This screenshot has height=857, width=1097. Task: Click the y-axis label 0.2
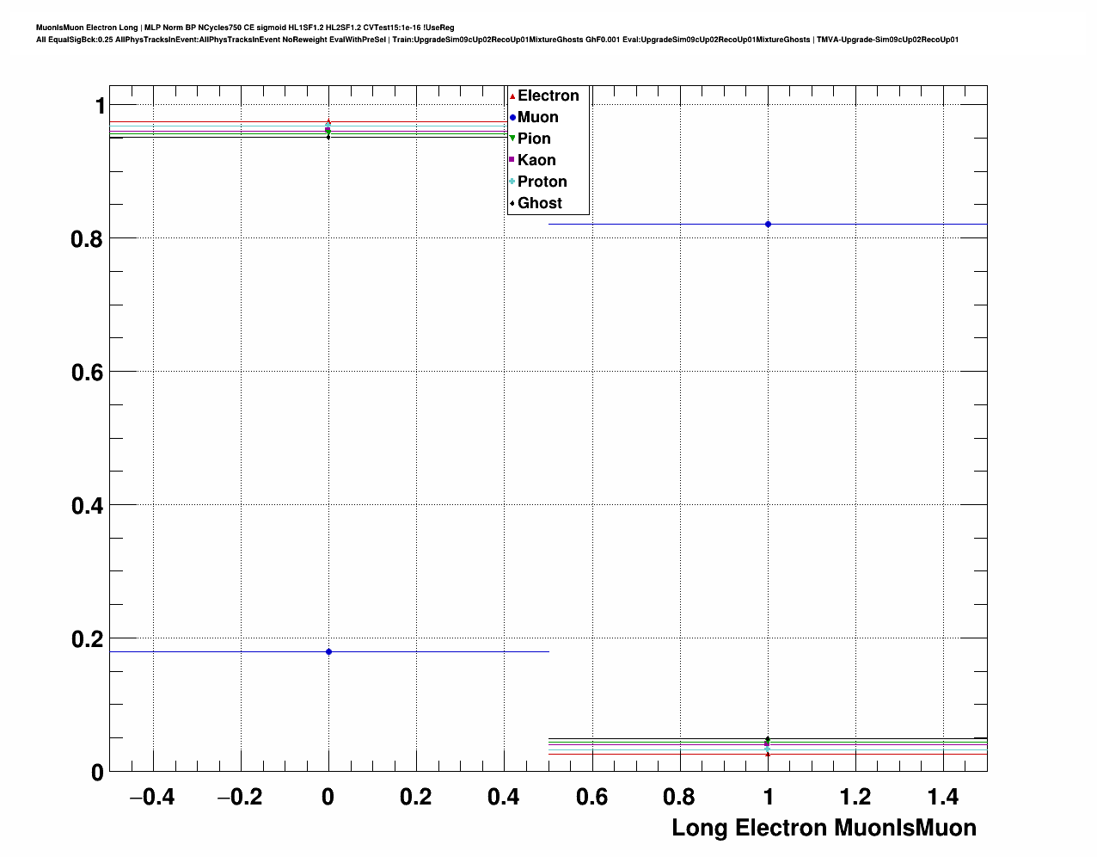point(86,639)
